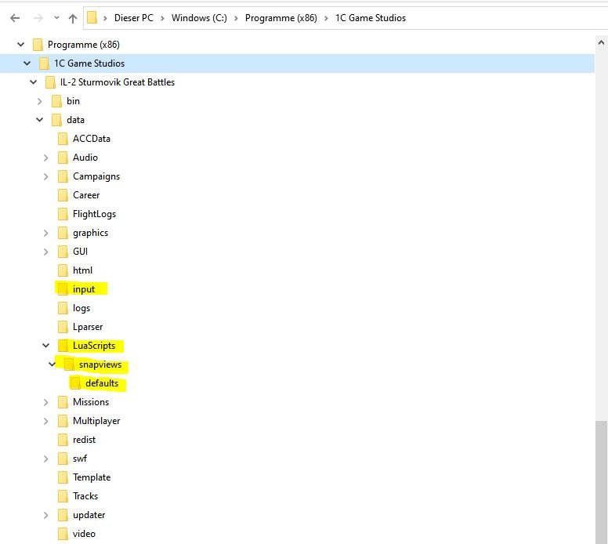Navigate to Programme (x86) breadcrumb

[281, 18]
